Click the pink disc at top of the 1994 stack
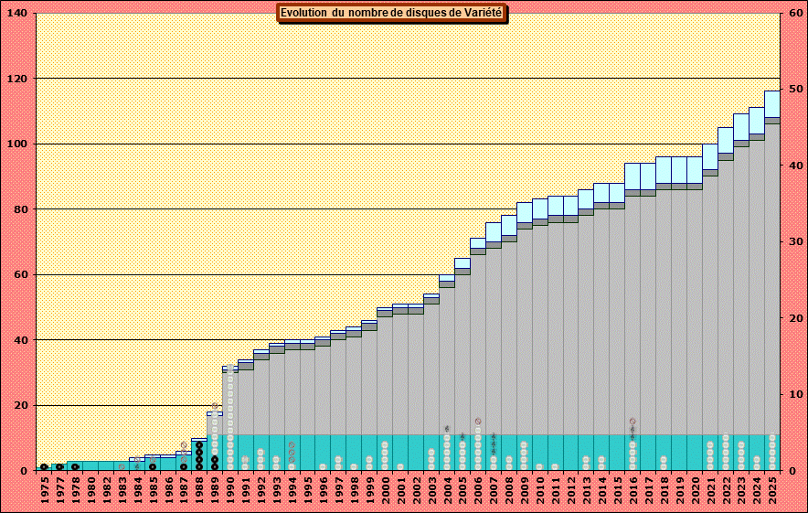Image resolution: width=808 pixels, height=513 pixels. click(x=292, y=445)
